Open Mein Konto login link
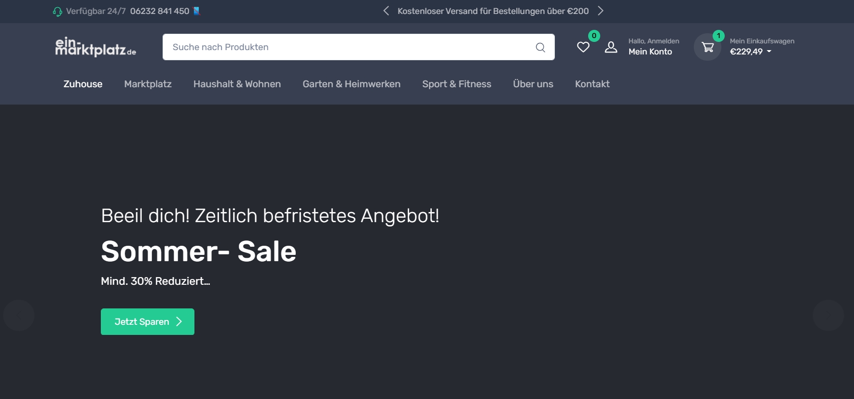This screenshot has height=399, width=854. point(650,52)
